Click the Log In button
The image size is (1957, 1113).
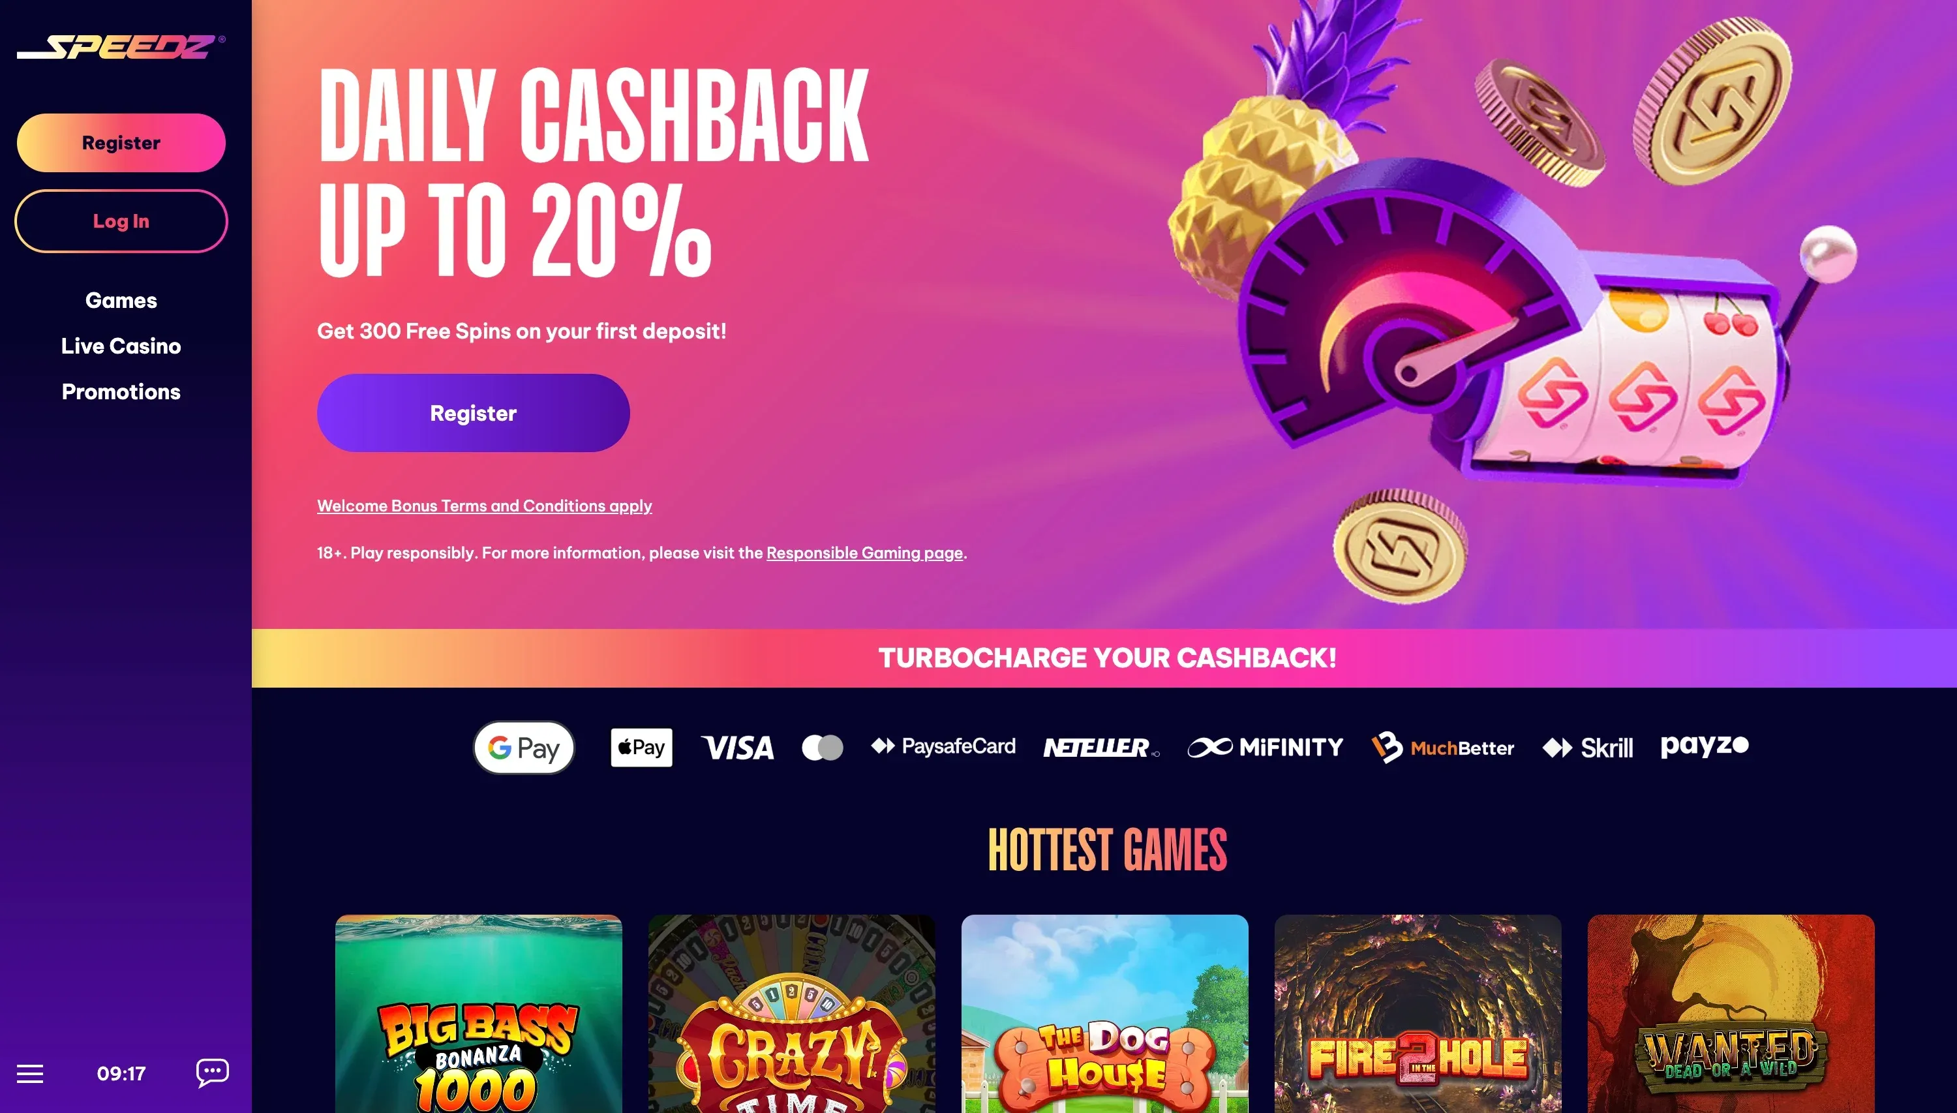click(121, 221)
